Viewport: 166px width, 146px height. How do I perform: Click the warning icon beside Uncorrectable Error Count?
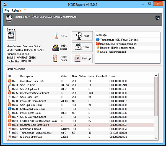point(10,125)
